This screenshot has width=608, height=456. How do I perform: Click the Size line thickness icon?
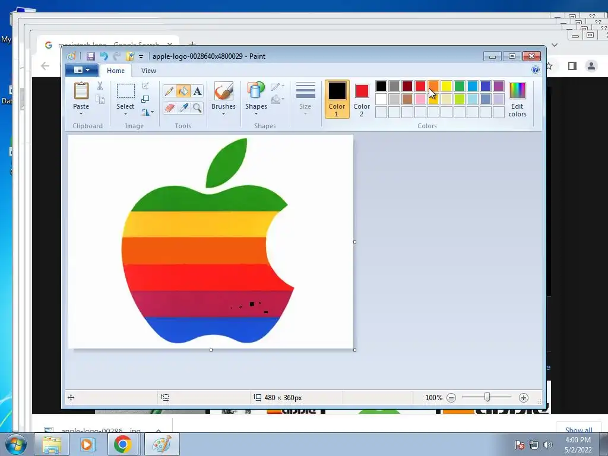(x=306, y=91)
